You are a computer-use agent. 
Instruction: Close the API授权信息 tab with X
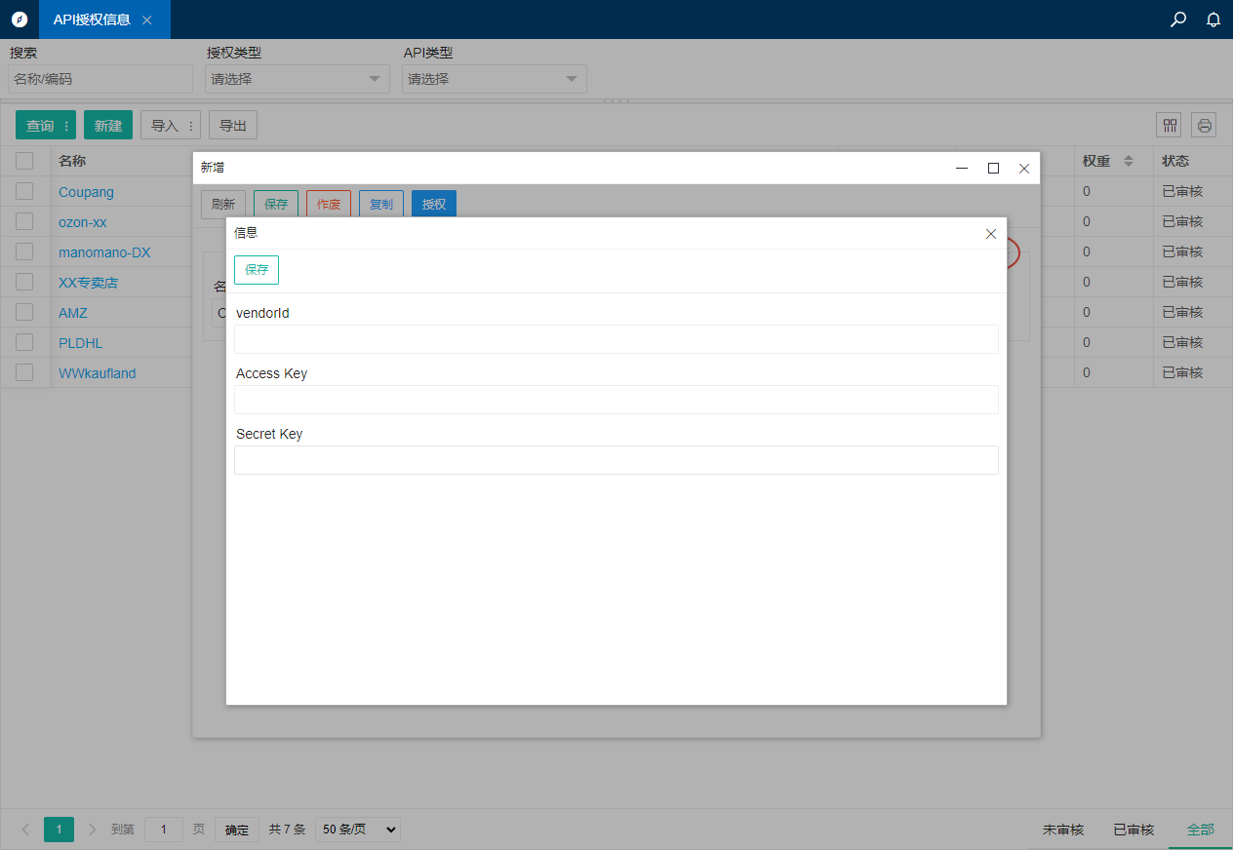pyautogui.click(x=147, y=19)
